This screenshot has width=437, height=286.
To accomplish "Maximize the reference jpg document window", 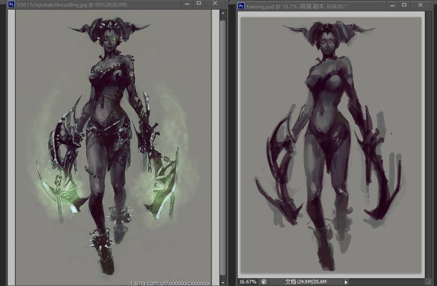I will pyautogui.click(x=199, y=3).
